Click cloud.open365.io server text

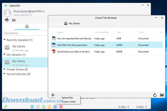click(x=22, y=15)
